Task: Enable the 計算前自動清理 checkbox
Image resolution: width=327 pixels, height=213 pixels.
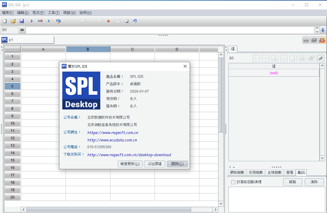Action: (x=233, y=182)
